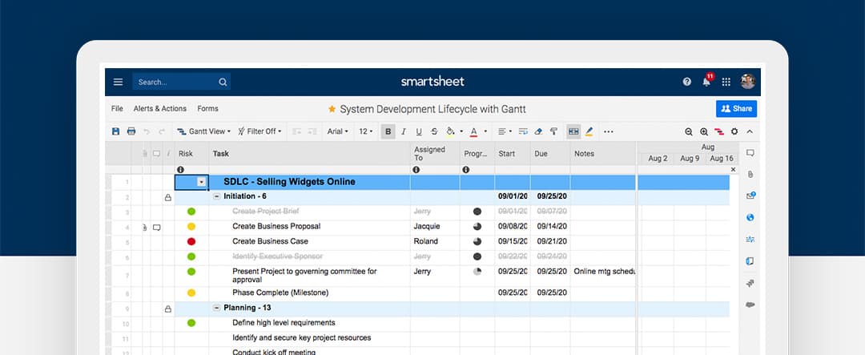Open the app launcher grid icon
Screen dimensions: 865x355
click(x=726, y=82)
